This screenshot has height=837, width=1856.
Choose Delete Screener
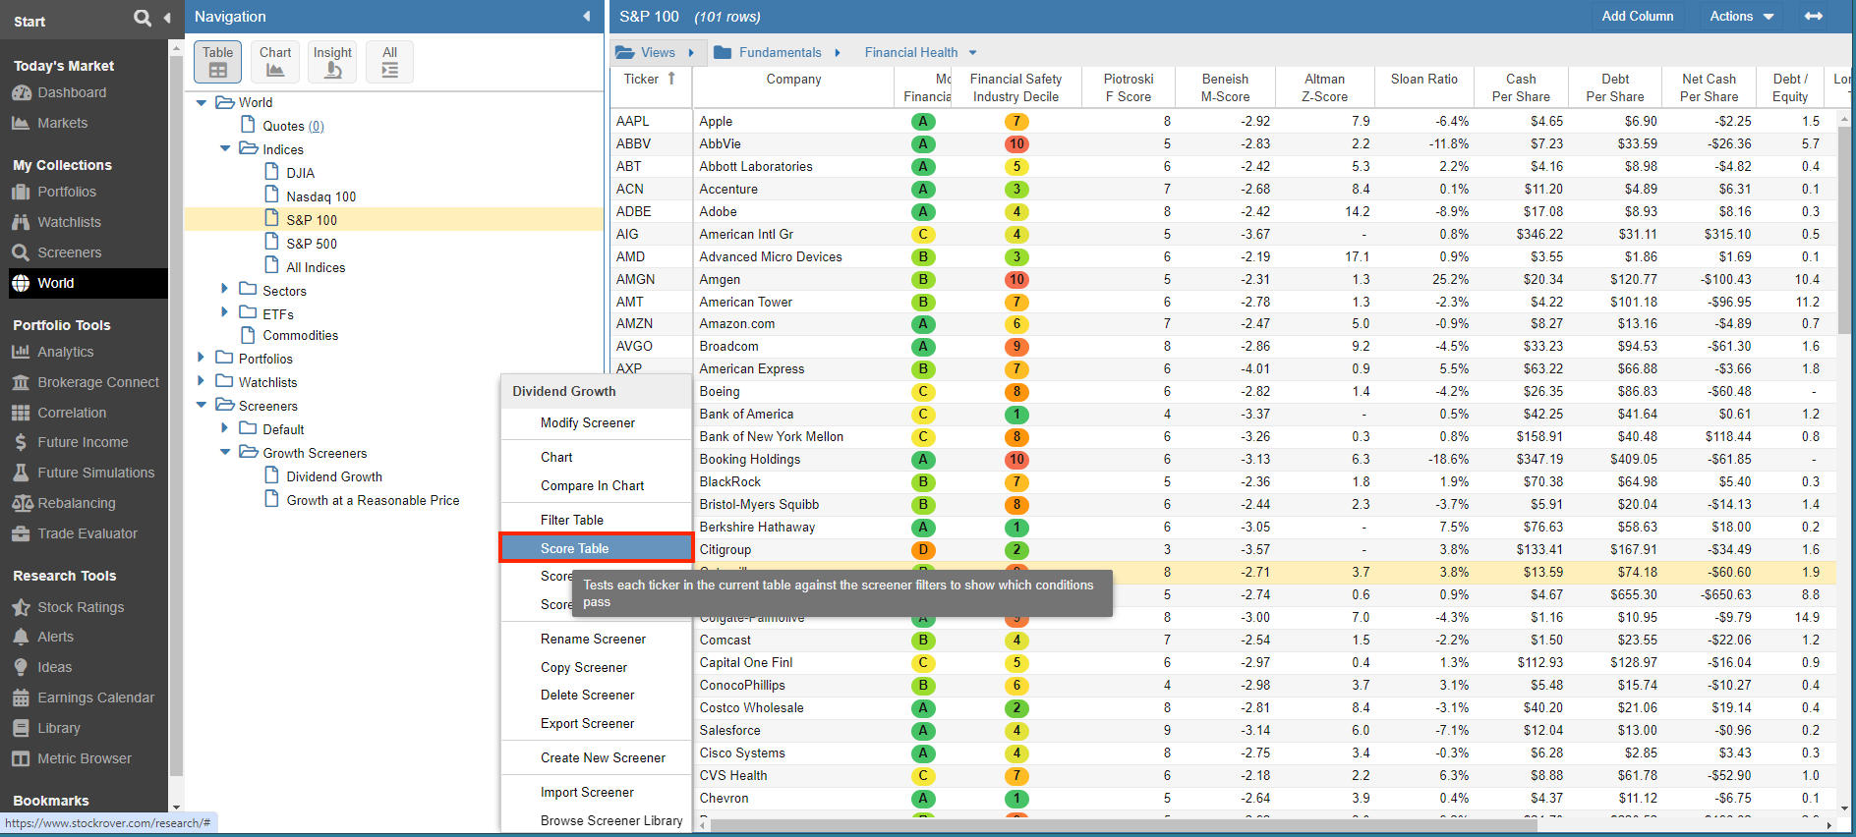[597, 695]
